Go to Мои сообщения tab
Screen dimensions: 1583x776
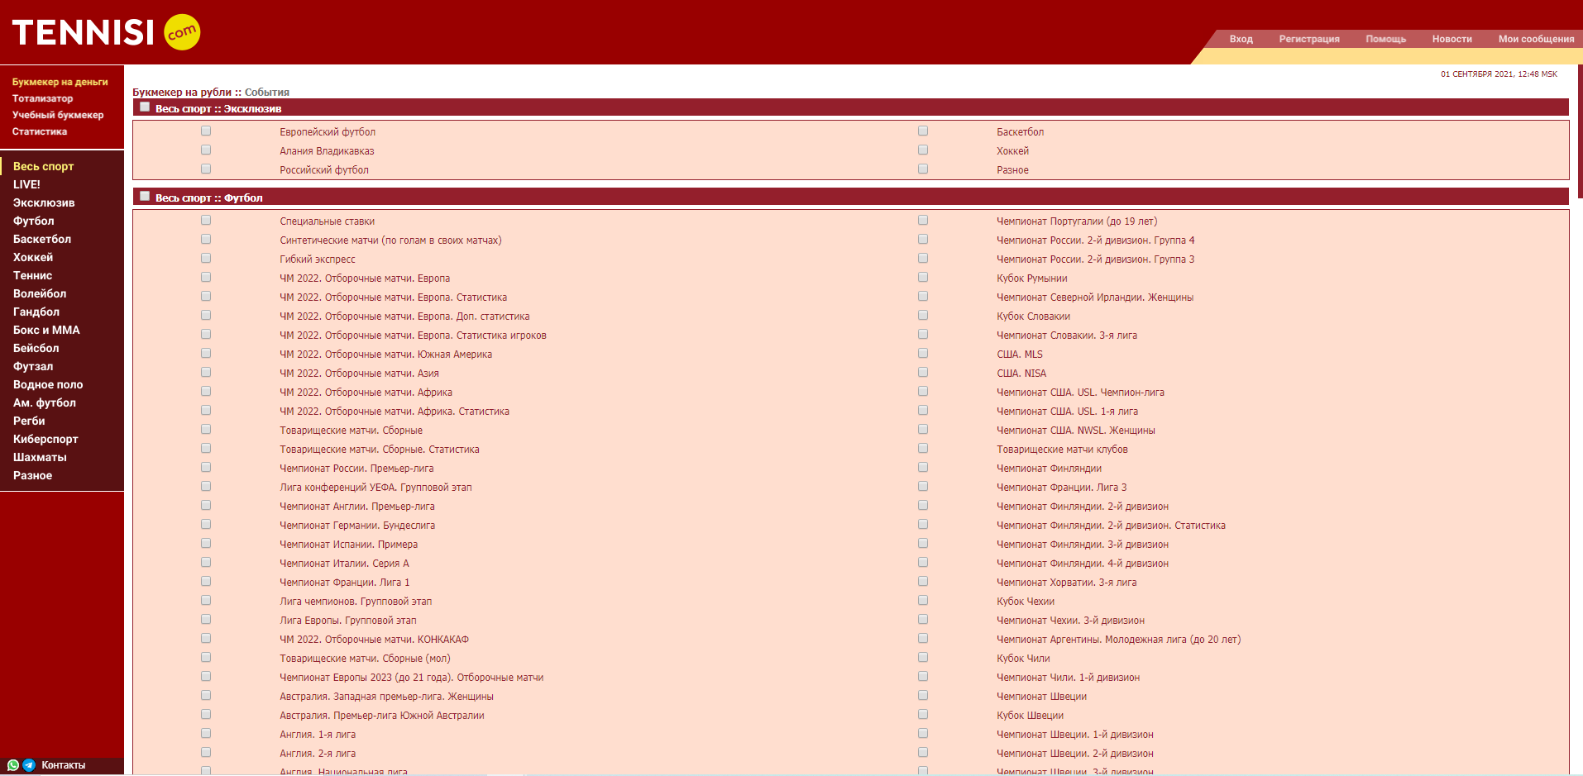[1536, 39]
